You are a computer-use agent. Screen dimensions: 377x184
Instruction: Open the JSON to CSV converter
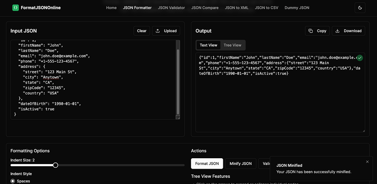266,8
